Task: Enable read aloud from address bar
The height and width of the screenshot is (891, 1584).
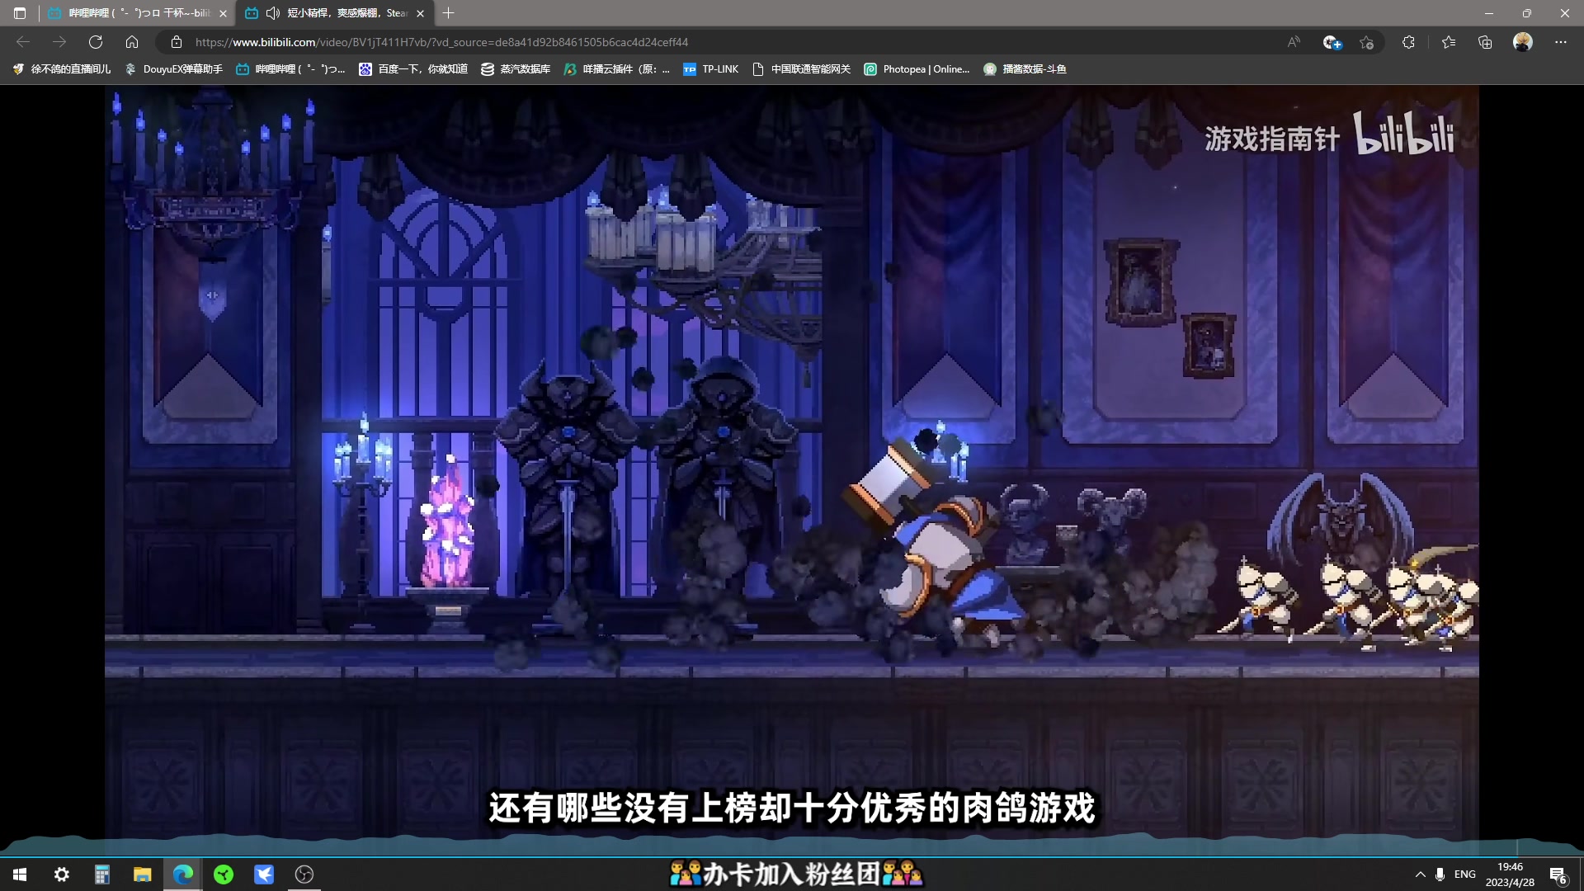Action: point(1294,42)
